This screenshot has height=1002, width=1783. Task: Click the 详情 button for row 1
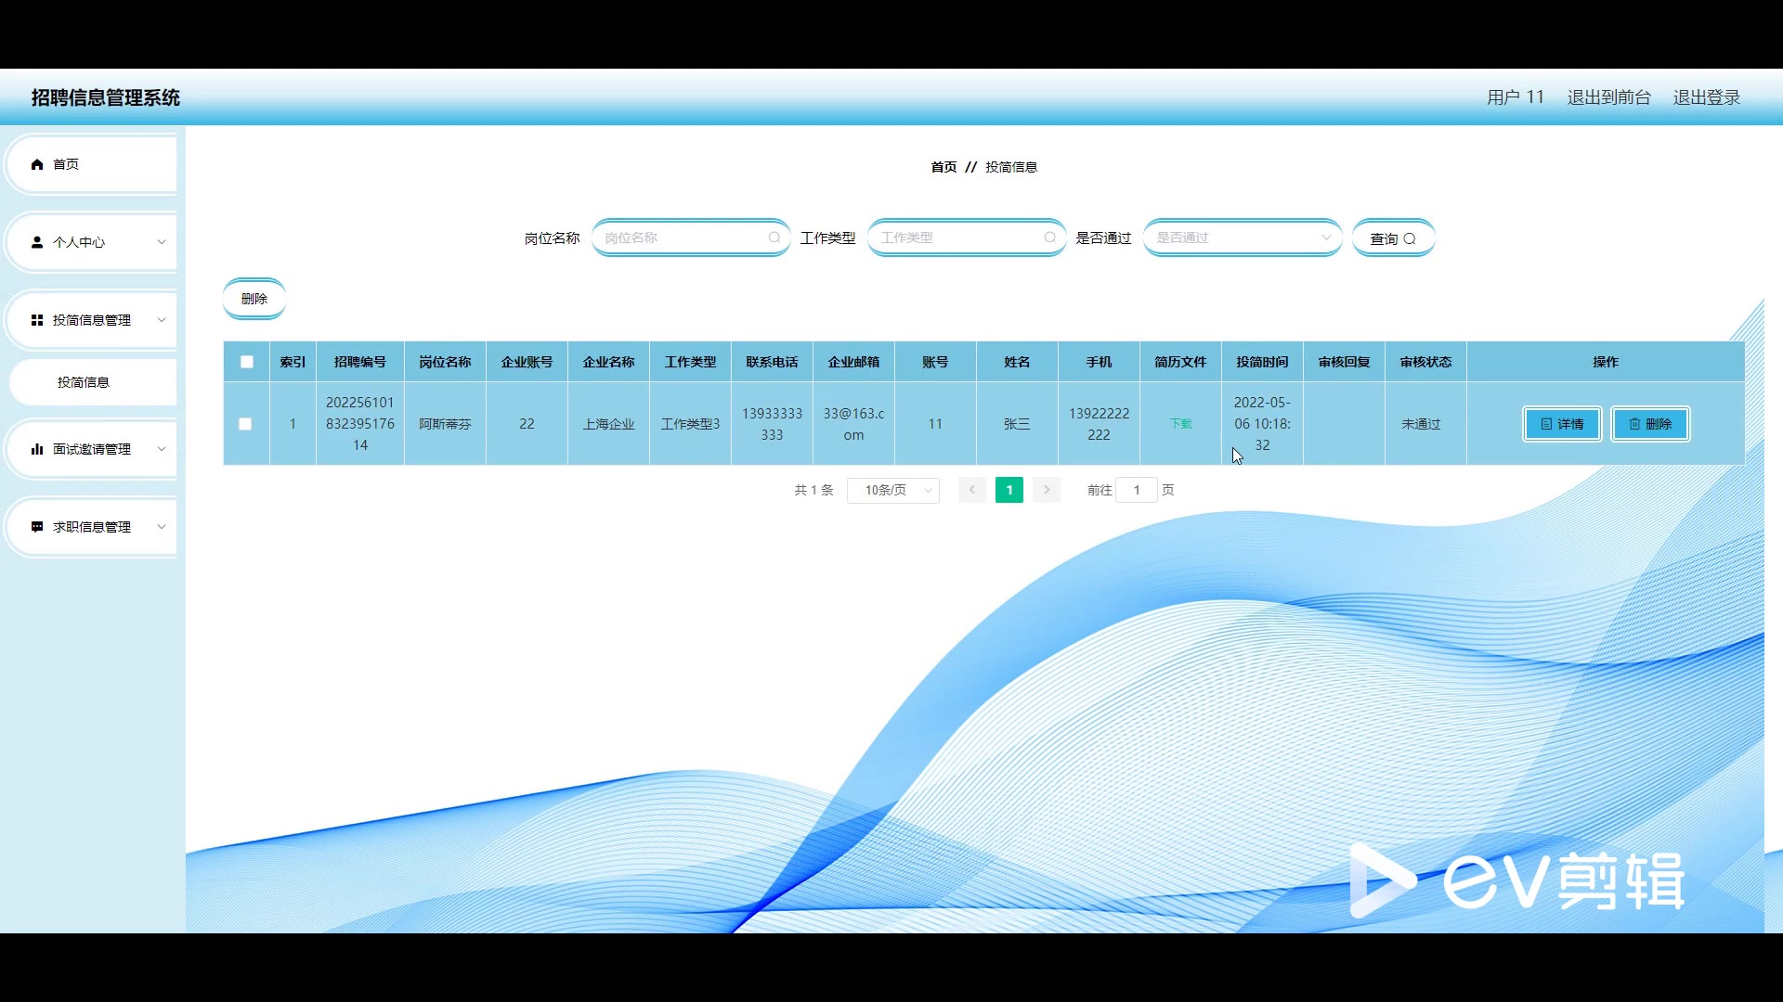click(1562, 424)
